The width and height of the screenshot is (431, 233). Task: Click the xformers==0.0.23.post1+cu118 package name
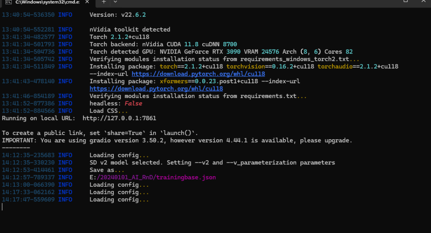point(201,81)
